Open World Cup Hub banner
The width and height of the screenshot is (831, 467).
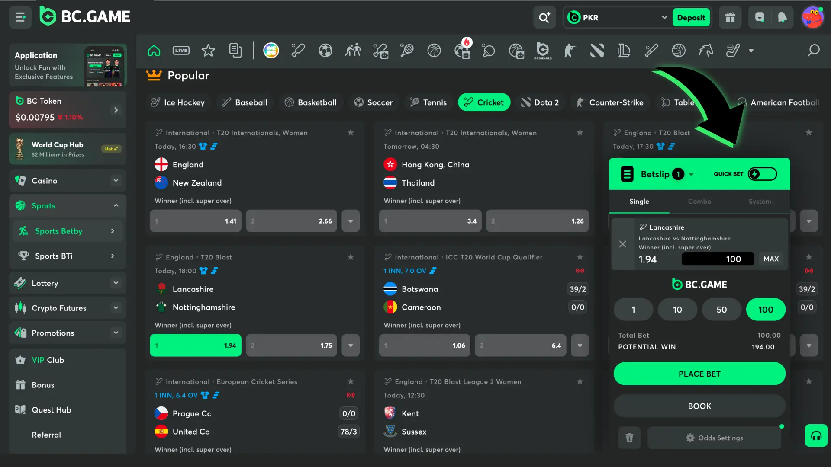click(68, 149)
